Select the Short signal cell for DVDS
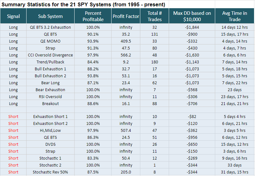 click(13, 144)
